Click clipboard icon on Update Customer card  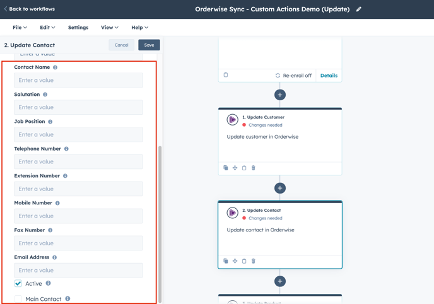point(244,168)
